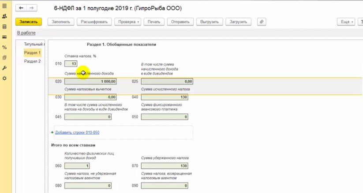Open the people section in sidebar

[x=4, y=16]
